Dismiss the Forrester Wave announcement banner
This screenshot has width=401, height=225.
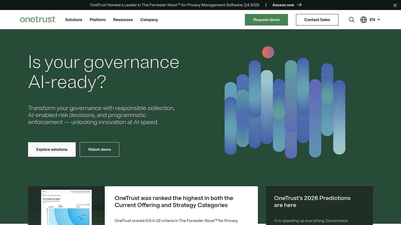tap(395, 5)
